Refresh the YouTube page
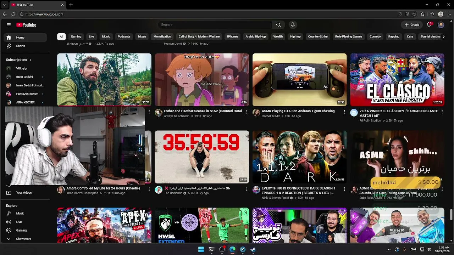The width and height of the screenshot is (454, 255). [x=13, y=14]
